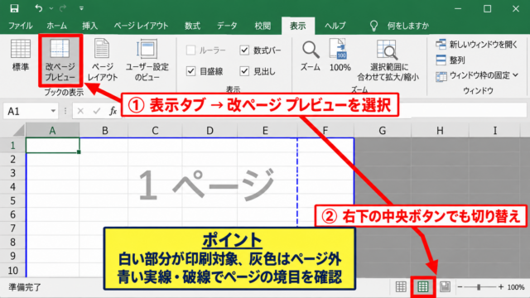Screen dimensions: 530x298
Task: Select row 5 header
Action: (x=13, y=200)
